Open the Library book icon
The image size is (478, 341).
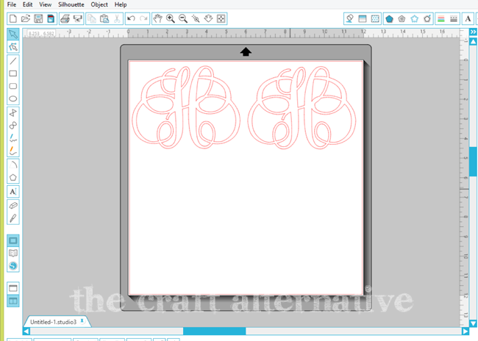point(13,253)
